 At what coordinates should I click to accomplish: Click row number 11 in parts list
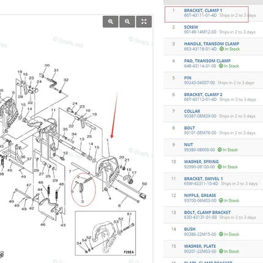tap(174, 179)
